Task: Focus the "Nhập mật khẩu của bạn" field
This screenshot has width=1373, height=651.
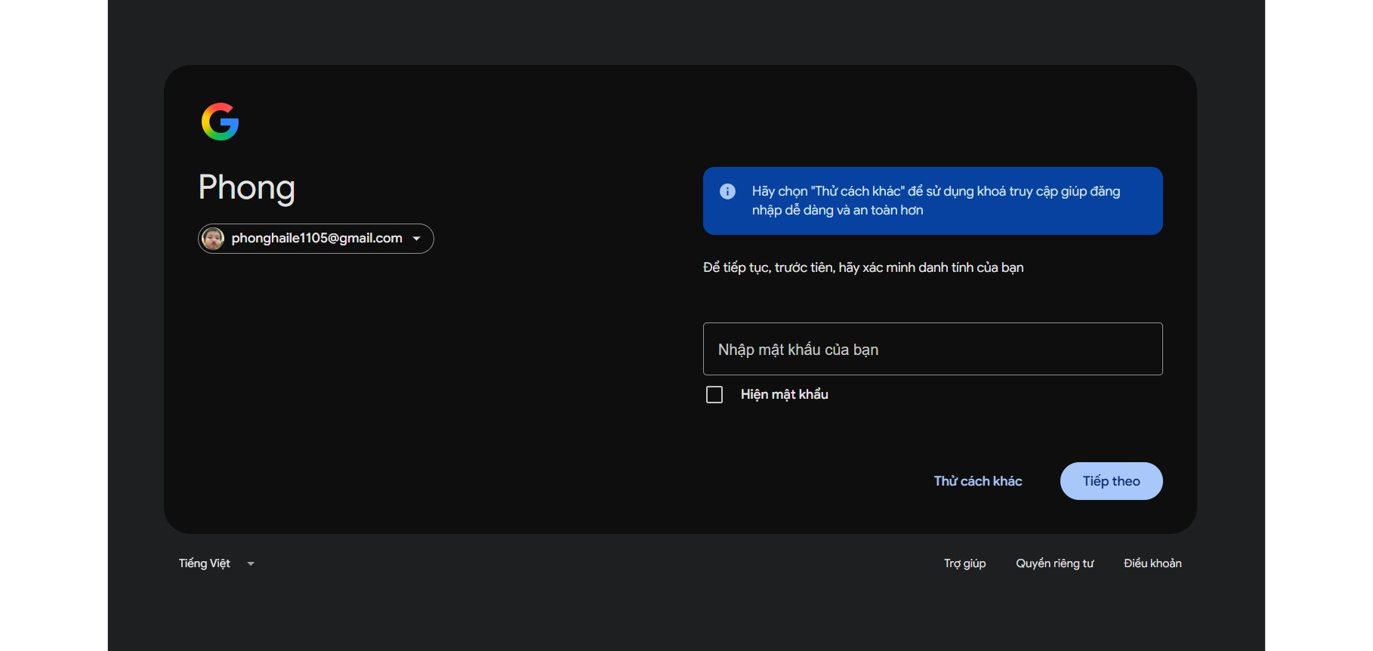Action: coord(933,349)
